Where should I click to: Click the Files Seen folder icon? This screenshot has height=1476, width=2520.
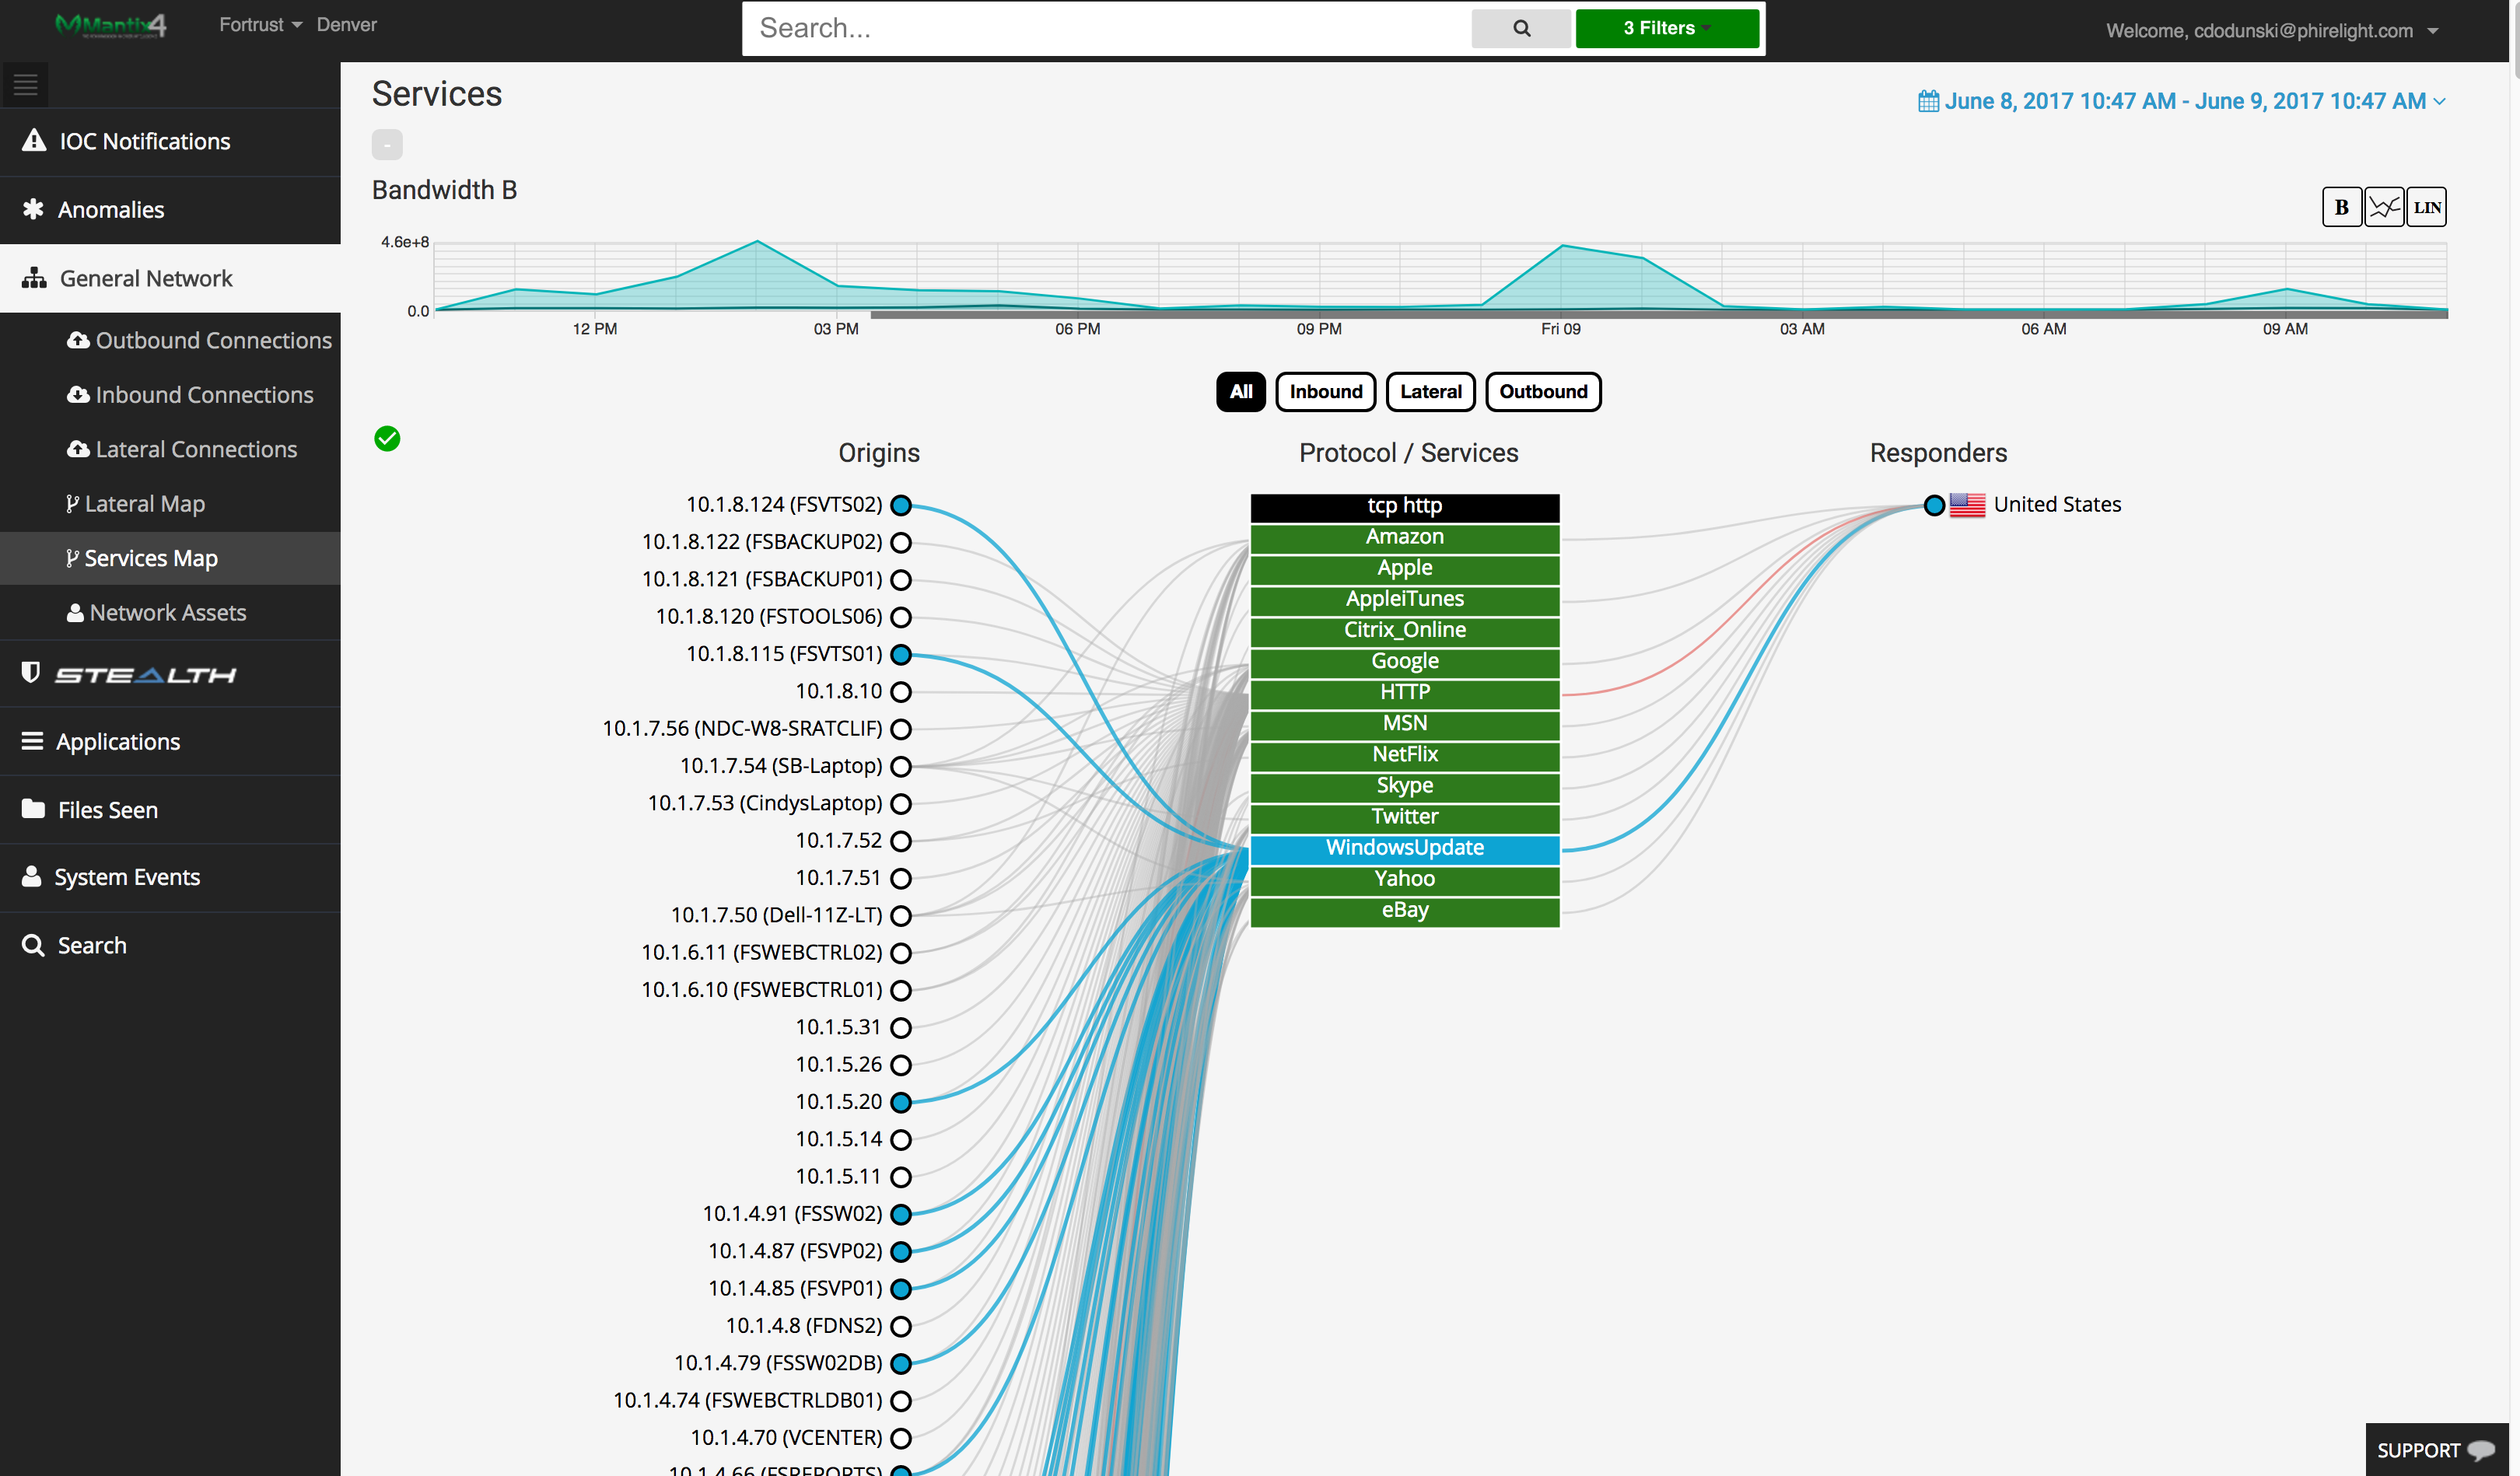tap(33, 809)
